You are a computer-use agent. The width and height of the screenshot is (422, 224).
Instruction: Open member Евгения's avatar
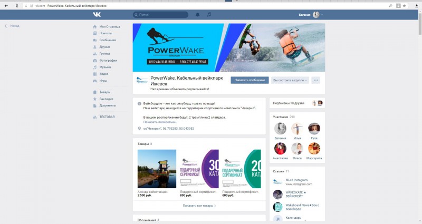point(280,128)
